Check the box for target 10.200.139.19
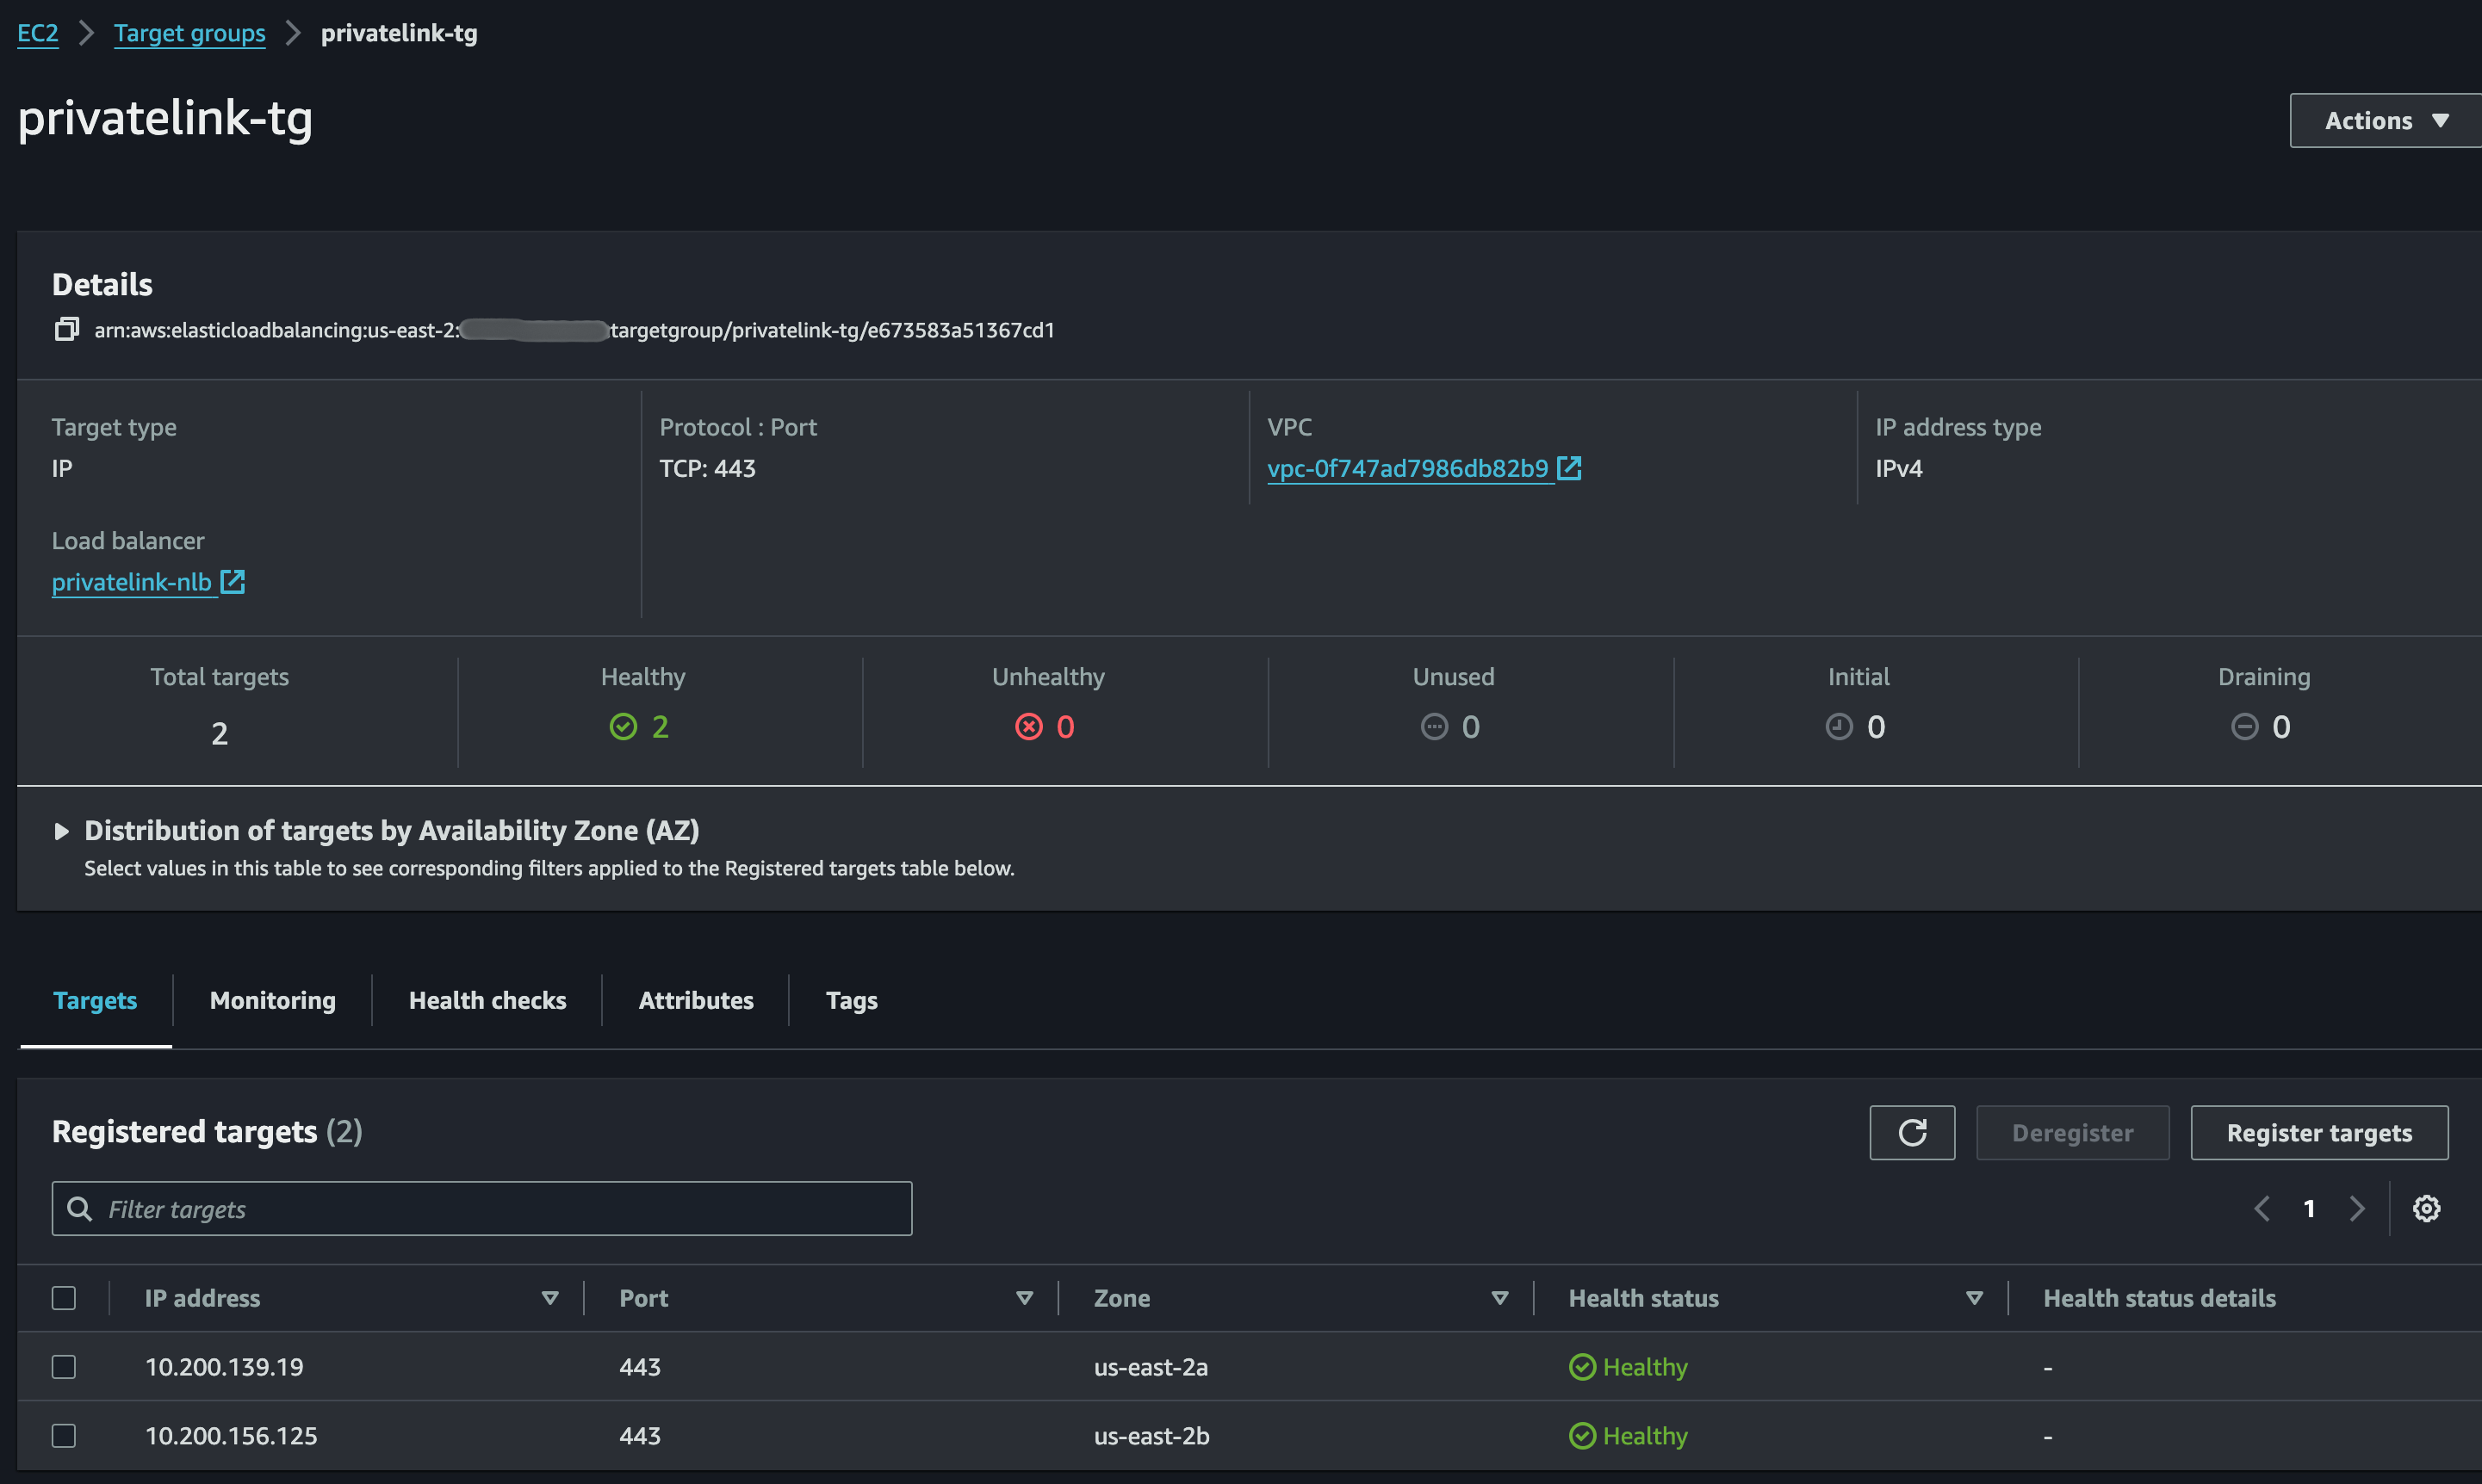 click(64, 1366)
